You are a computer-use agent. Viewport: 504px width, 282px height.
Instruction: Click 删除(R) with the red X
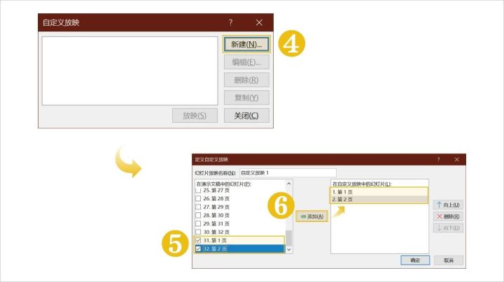(448, 216)
